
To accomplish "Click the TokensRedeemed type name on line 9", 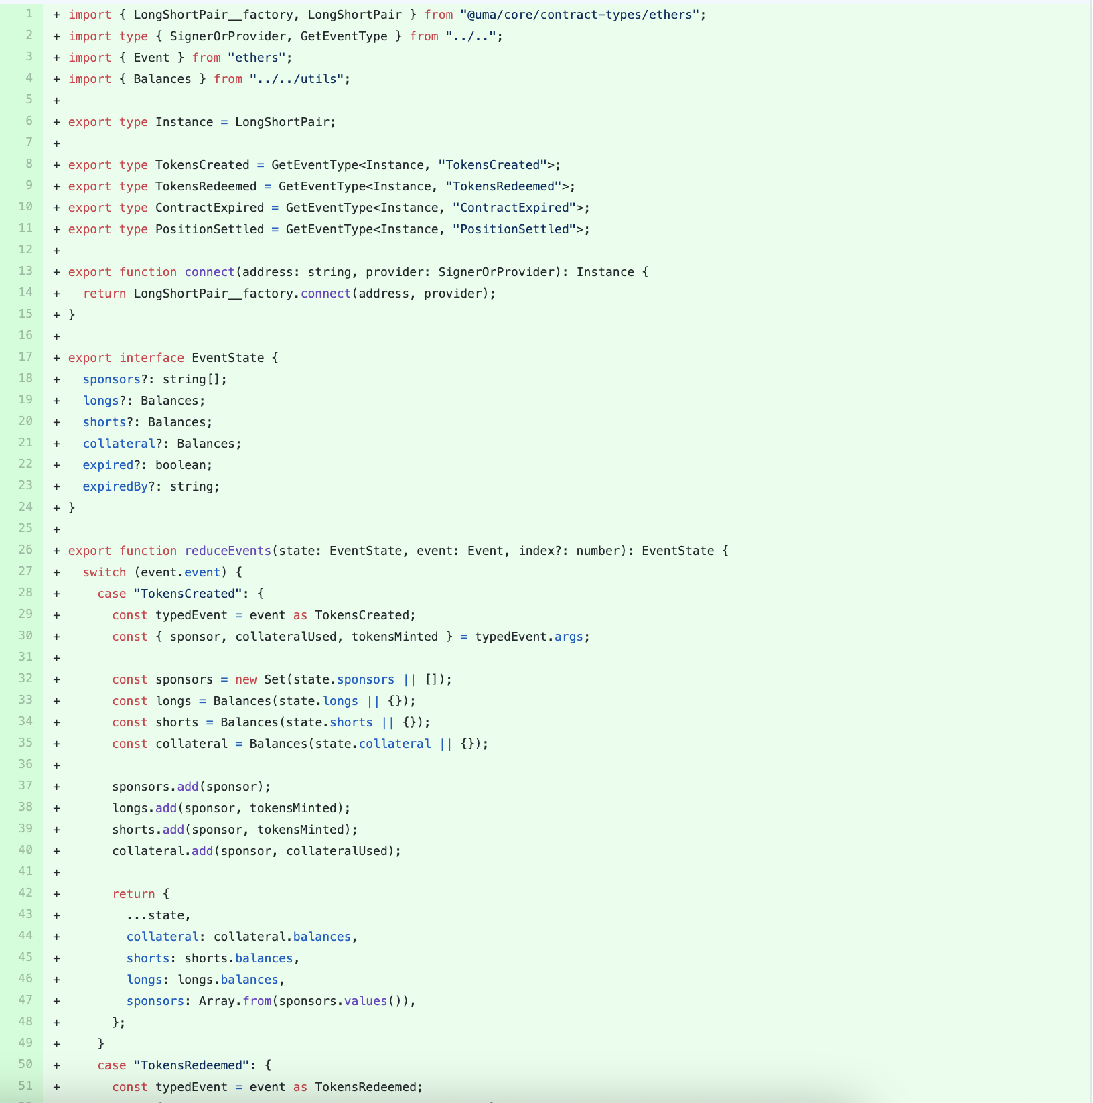I will 206,186.
